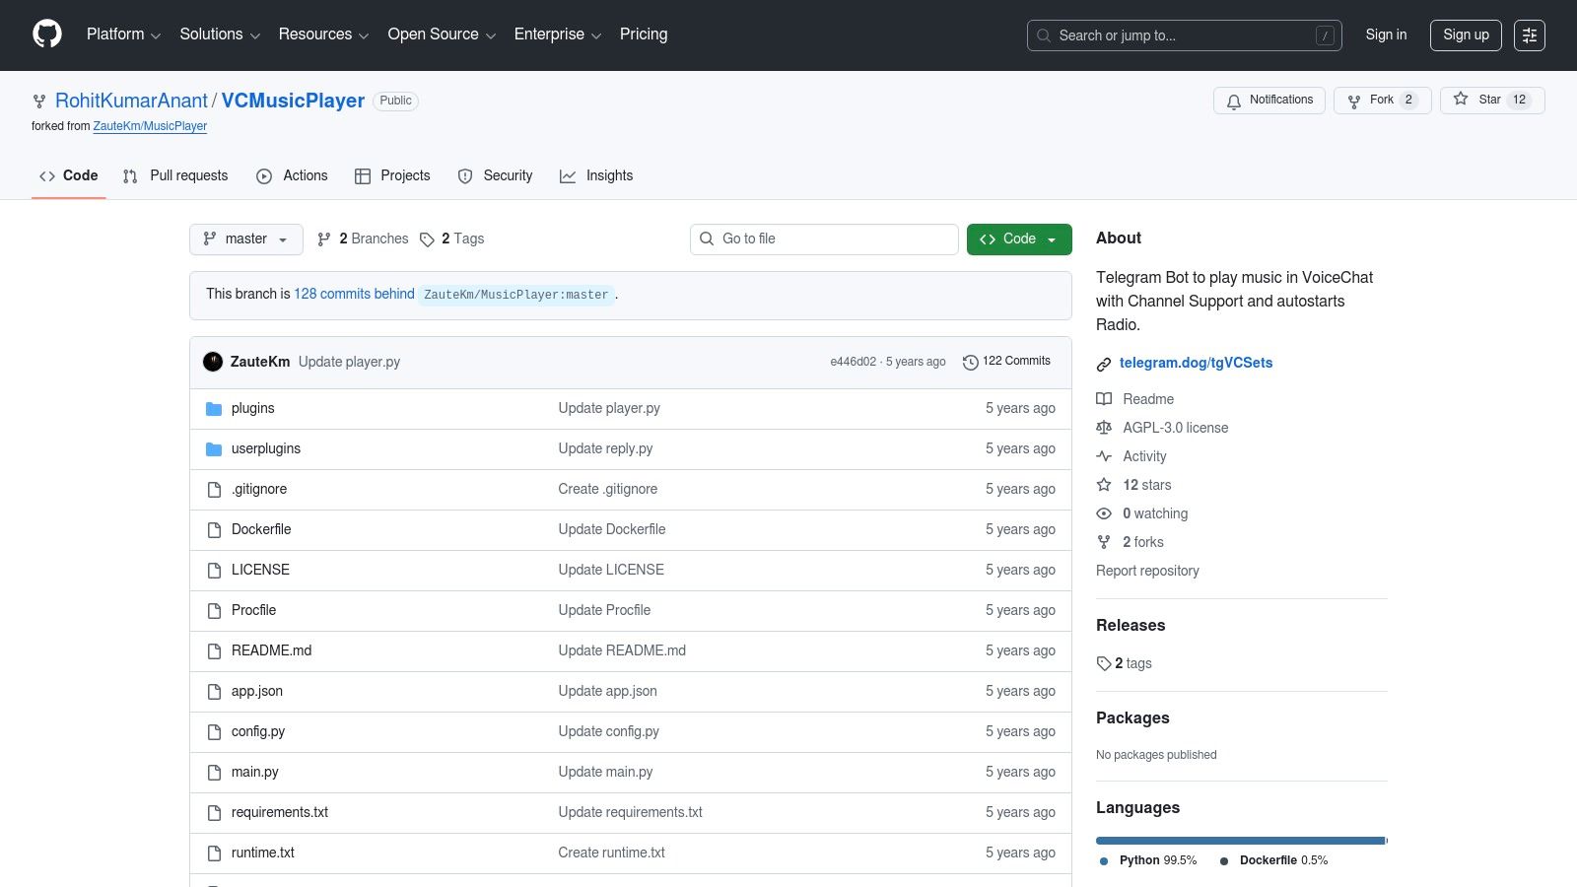Click the eye icon next to watching

tap(1104, 513)
